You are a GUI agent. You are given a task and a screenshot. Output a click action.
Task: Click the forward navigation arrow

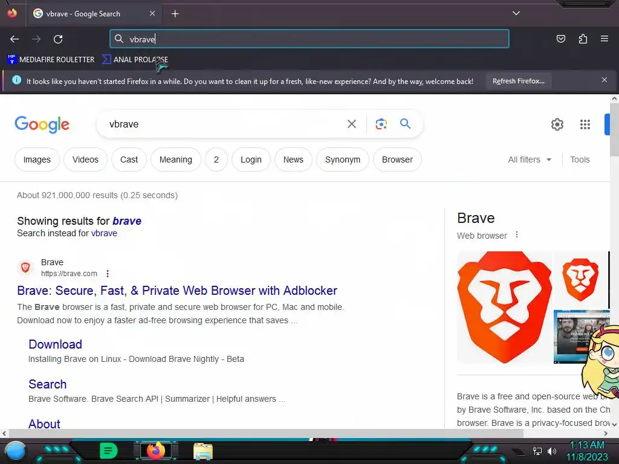point(36,39)
